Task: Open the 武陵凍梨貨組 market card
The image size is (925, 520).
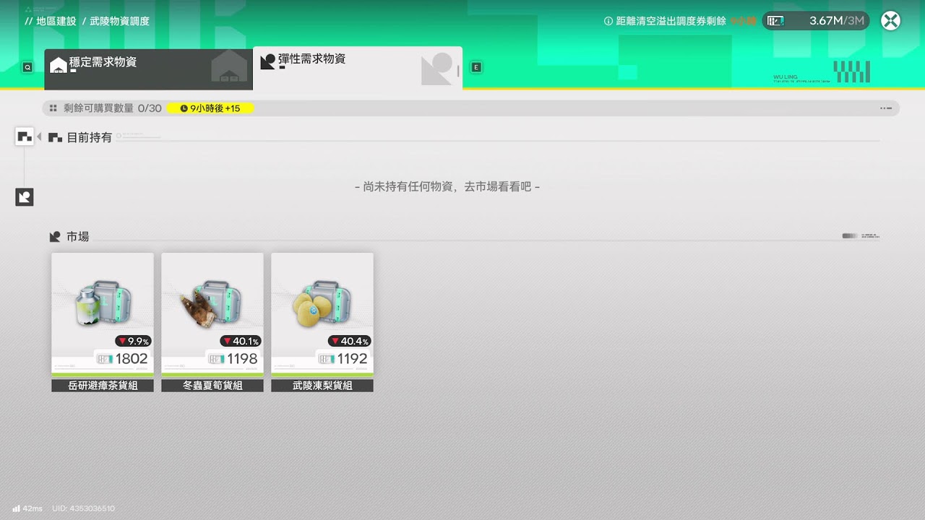Action: pos(322,322)
